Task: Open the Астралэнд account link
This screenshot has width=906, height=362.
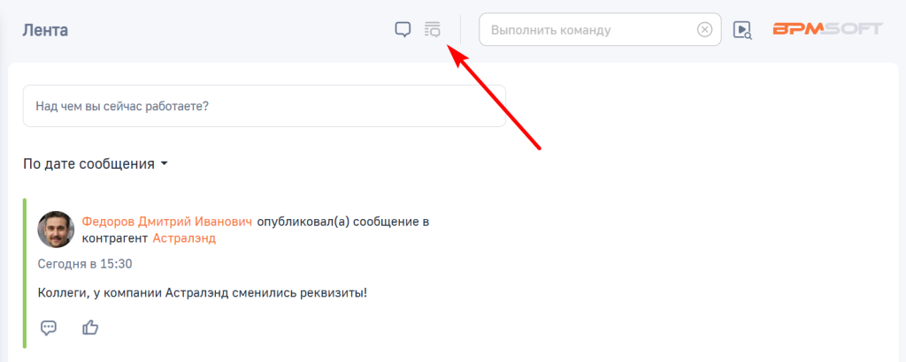Action: pos(184,238)
